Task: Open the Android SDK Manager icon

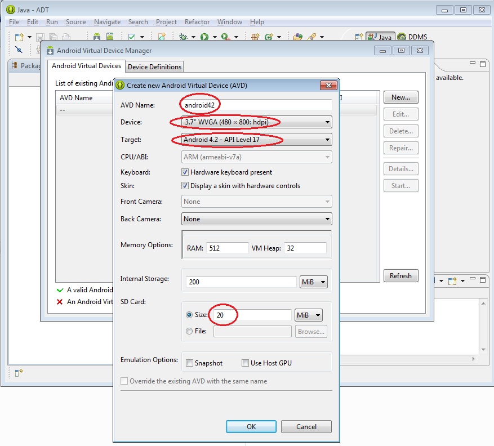Action: point(97,37)
